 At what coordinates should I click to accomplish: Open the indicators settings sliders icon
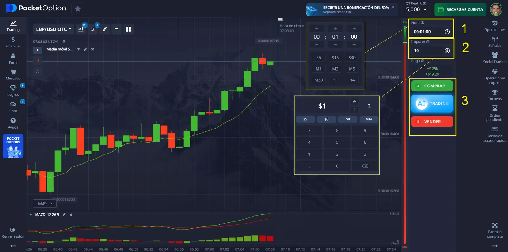[x=93, y=29]
